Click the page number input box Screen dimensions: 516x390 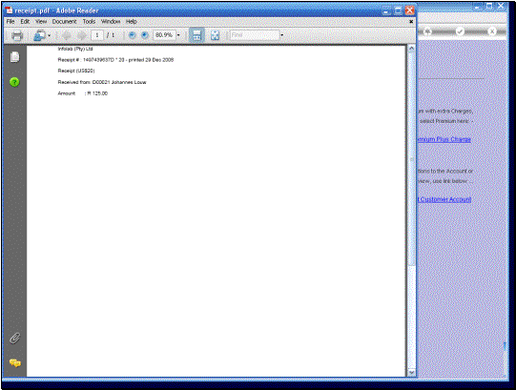point(97,35)
